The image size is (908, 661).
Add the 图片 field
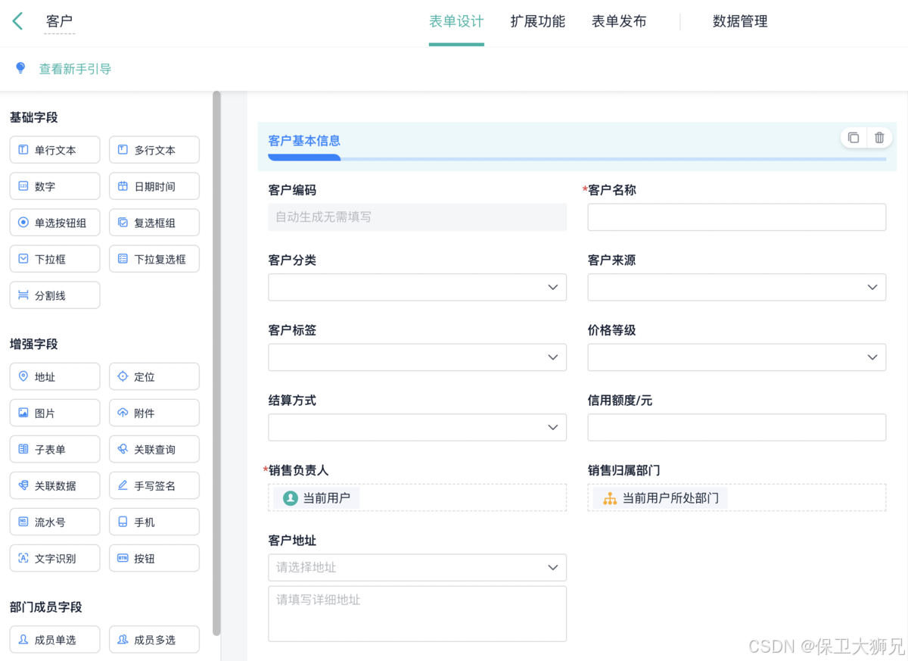coord(54,413)
